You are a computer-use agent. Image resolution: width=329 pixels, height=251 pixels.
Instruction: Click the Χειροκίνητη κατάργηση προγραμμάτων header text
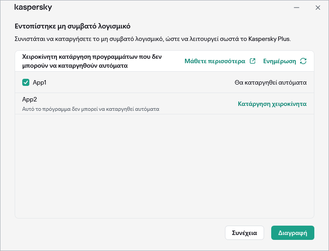tap(91, 61)
